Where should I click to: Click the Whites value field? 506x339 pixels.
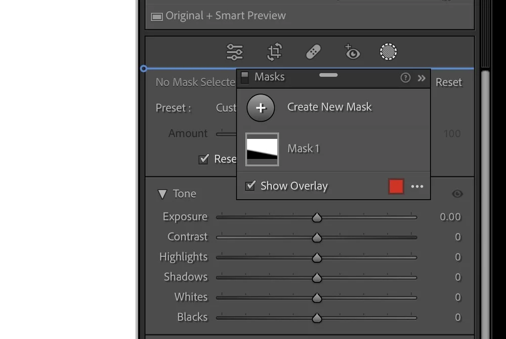(x=457, y=297)
